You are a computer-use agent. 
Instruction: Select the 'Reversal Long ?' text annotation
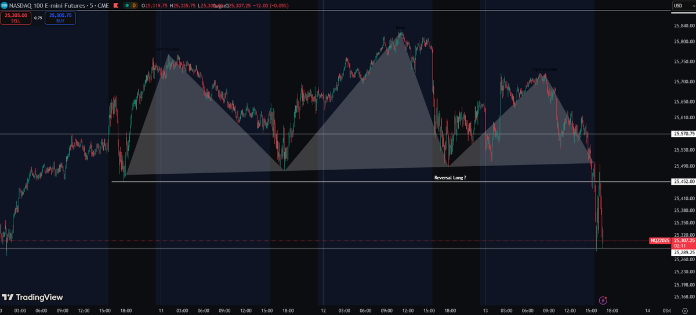[x=450, y=178]
